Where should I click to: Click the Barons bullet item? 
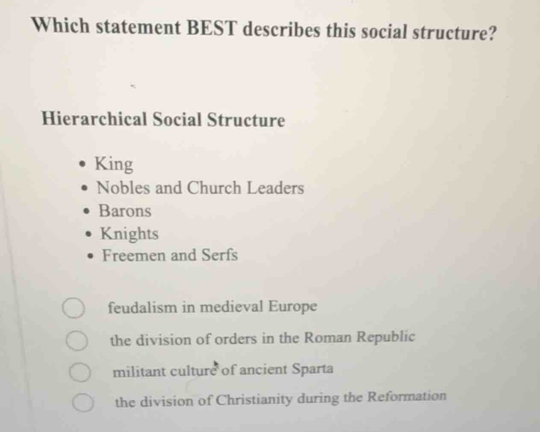point(125,210)
